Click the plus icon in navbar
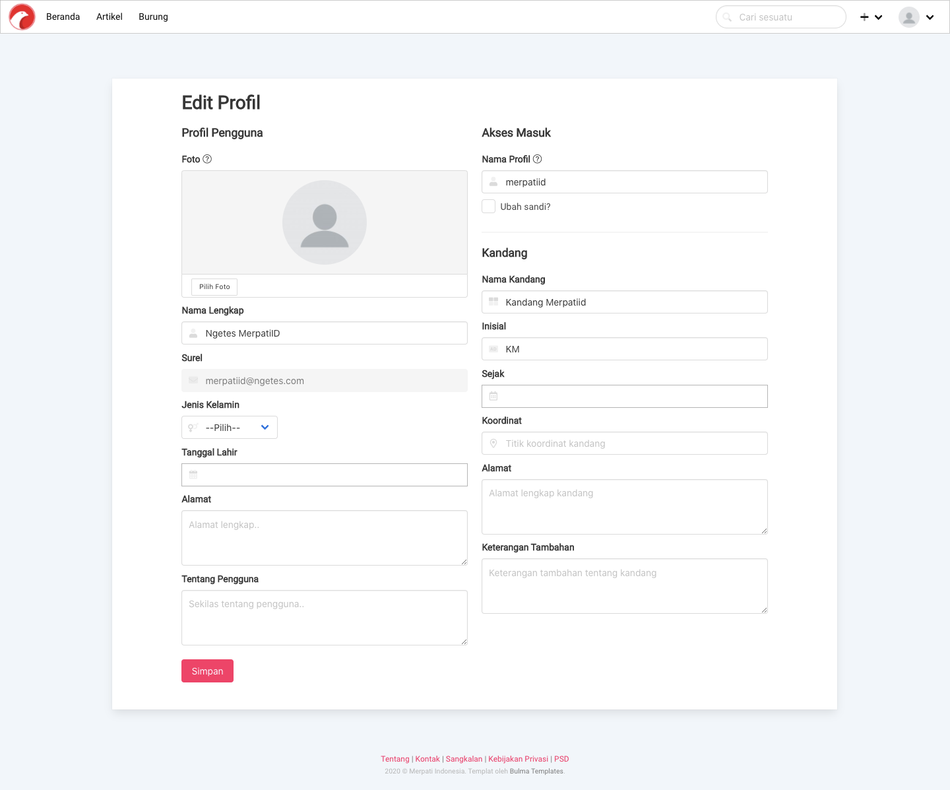Screen dimensions: 950x790 click(864, 17)
